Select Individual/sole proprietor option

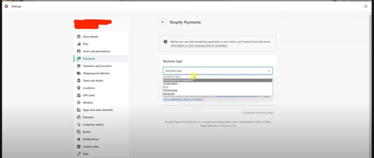point(218,80)
